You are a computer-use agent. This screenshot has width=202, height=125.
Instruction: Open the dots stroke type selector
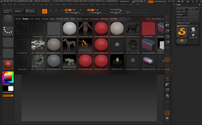click(x=8, y=31)
